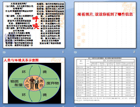Screen dimensions: 140x107
Task: Click the red title text of slide 3
Action: tap(21, 60)
